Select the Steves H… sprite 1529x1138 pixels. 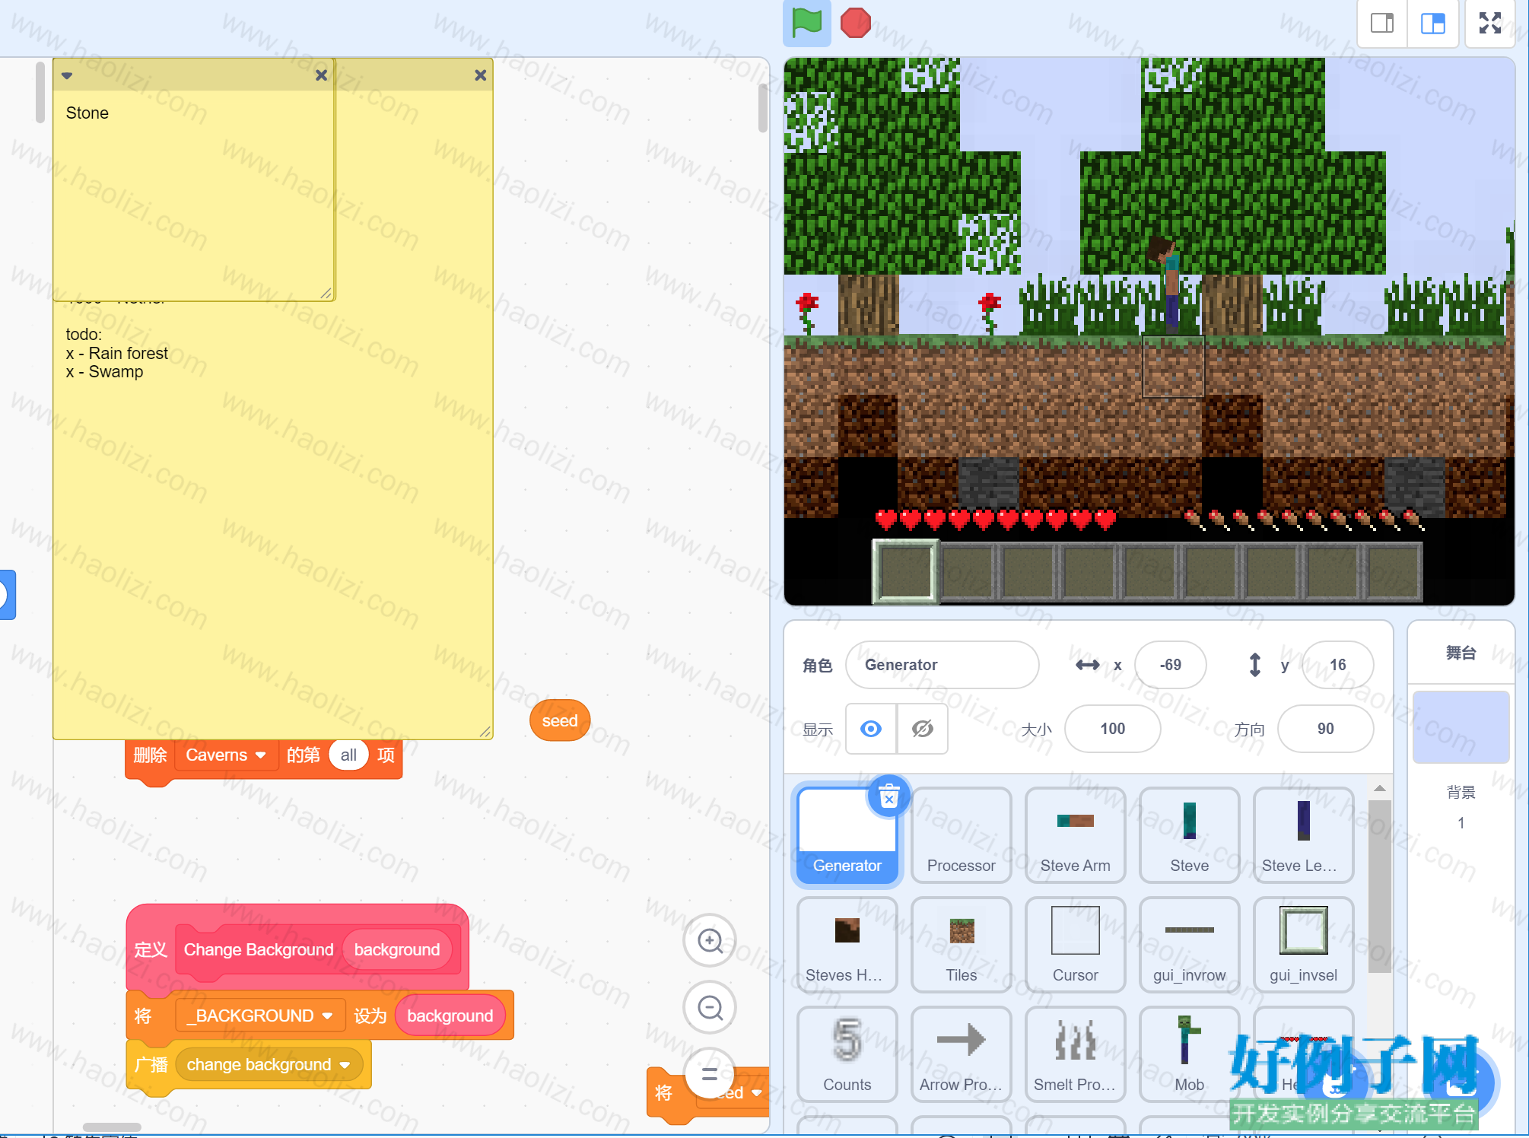[847, 944]
